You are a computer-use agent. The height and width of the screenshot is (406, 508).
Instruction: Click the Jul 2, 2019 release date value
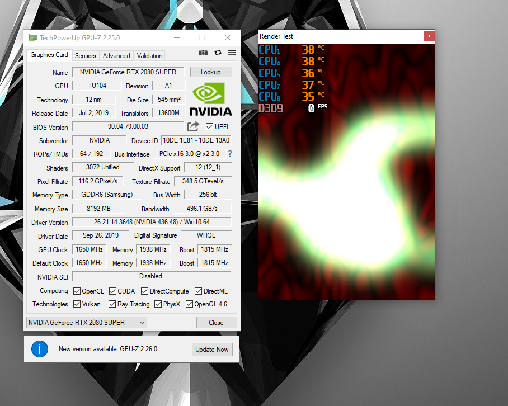(x=93, y=112)
